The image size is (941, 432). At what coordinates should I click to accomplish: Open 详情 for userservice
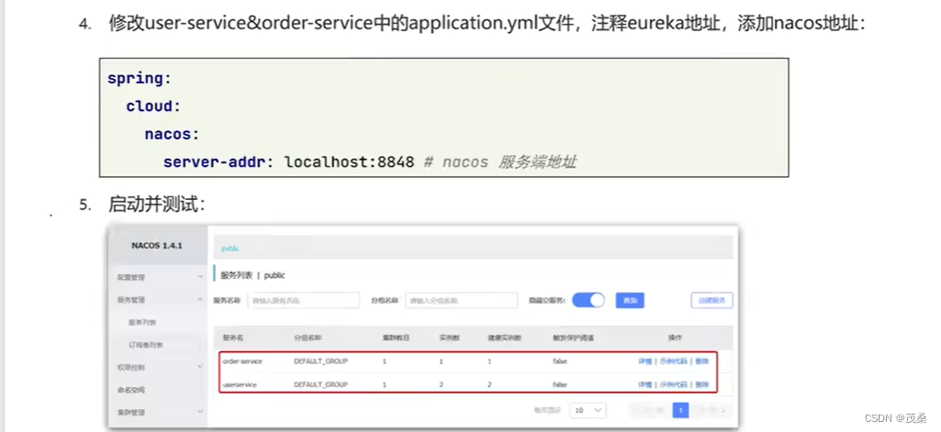(x=644, y=384)
